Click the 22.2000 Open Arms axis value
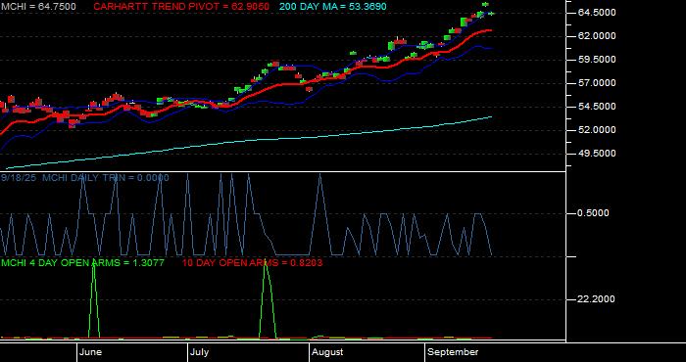The height and width of the screenshot is (362, 686). [596, 298]
